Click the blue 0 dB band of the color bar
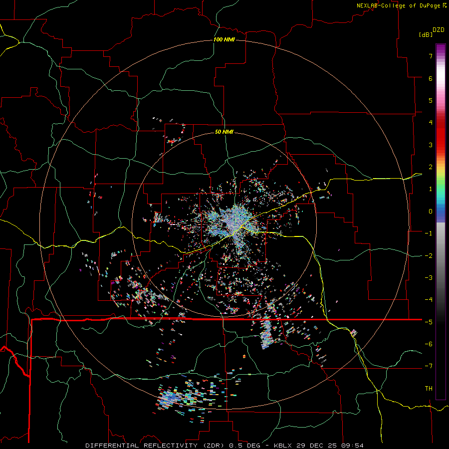449x449 pixels. tap(441, 212)
